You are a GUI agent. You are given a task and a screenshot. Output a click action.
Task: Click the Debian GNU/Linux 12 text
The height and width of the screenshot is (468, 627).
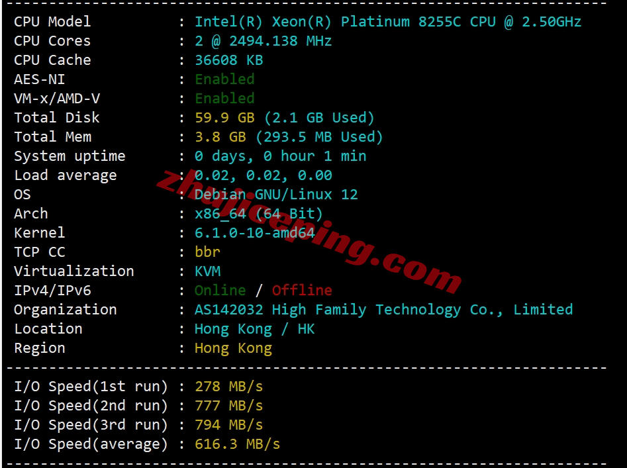[x=276, y=194]
